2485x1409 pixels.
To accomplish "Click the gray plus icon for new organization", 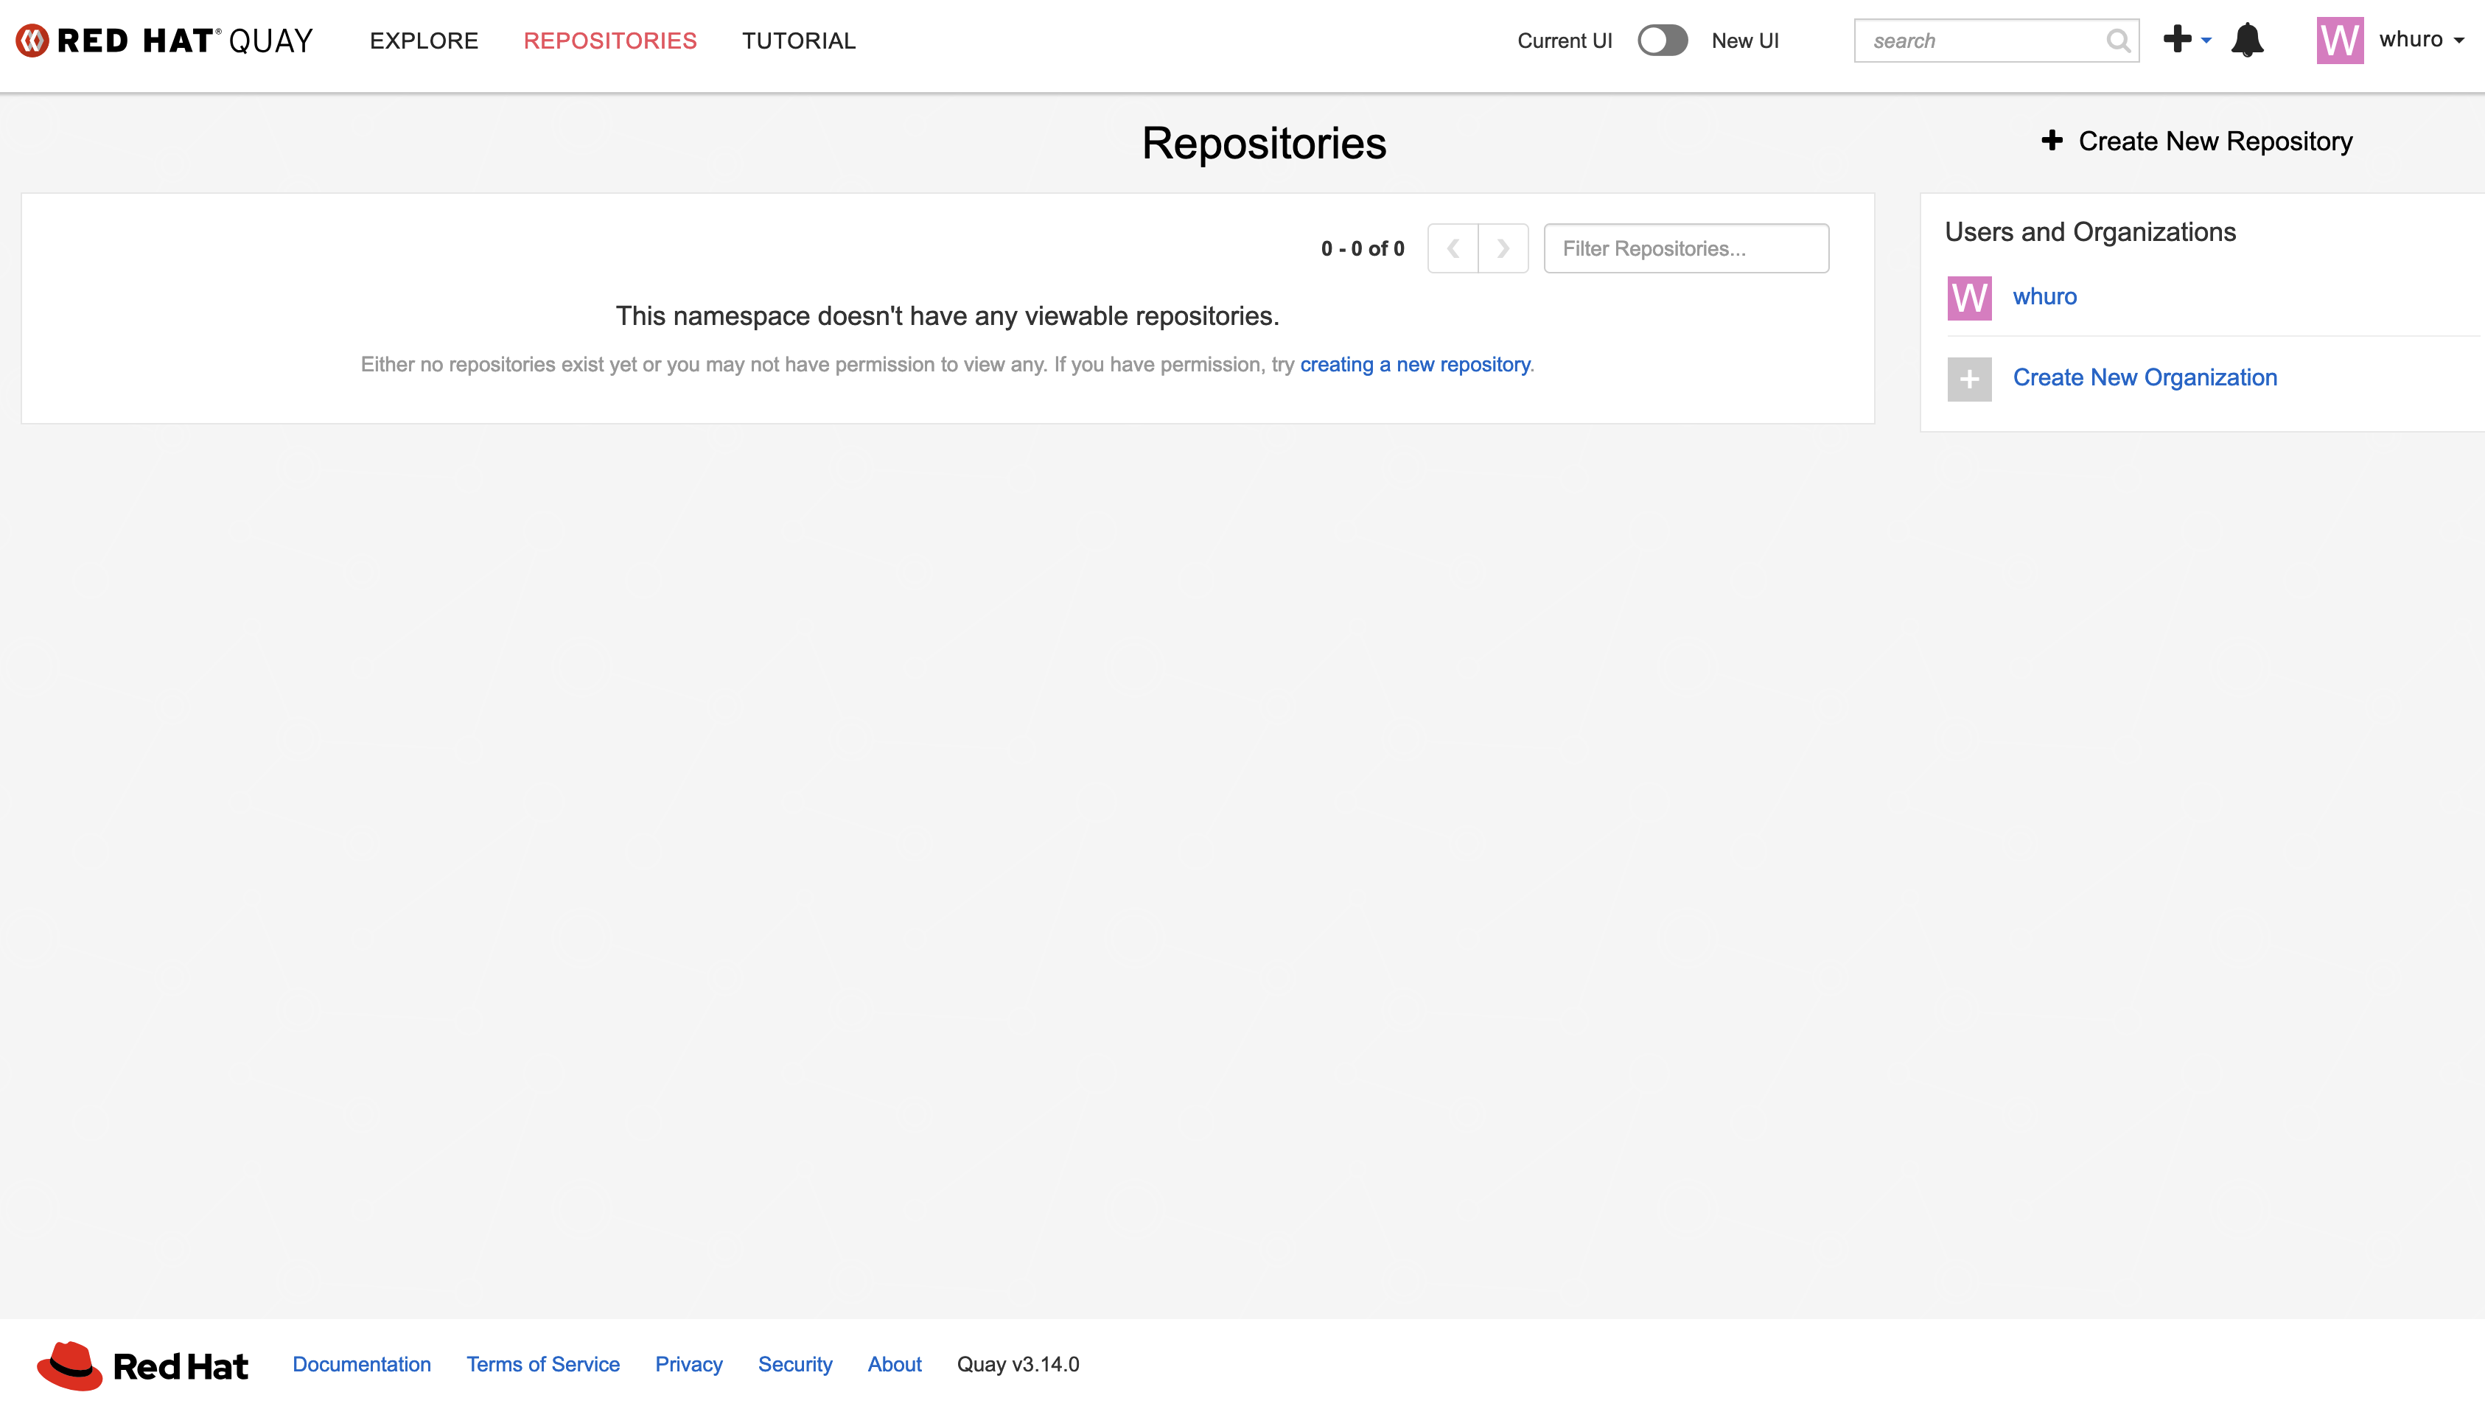I will (1969, 378).
